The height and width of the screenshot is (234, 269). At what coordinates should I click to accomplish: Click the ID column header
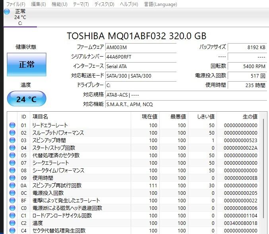click(x=24, y=116)
